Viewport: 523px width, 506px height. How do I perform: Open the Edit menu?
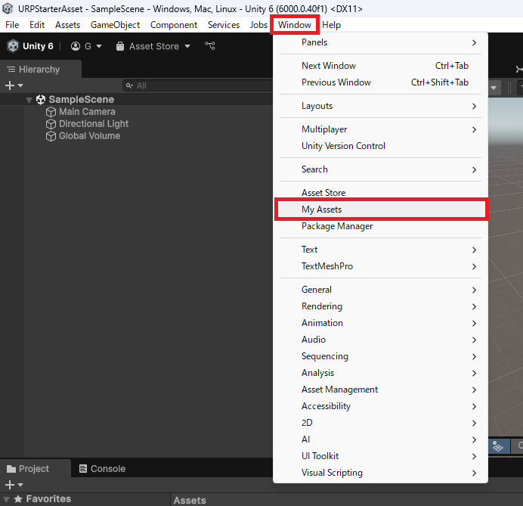pyautogui.click(x=37, y=25)
